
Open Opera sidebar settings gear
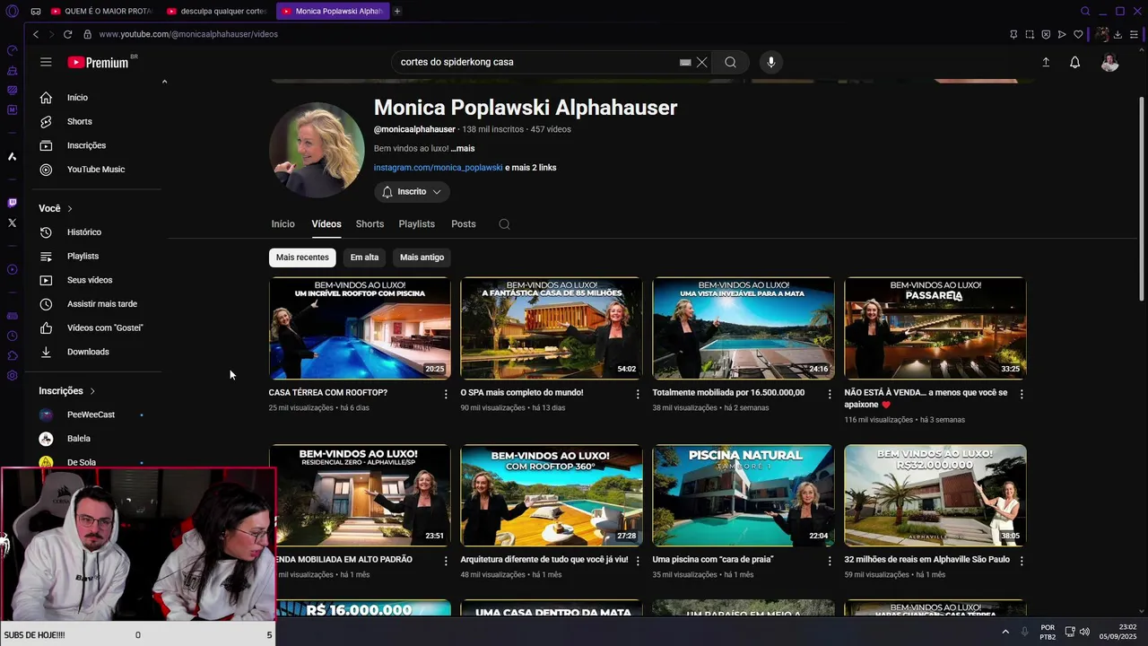tap(12, 375)
